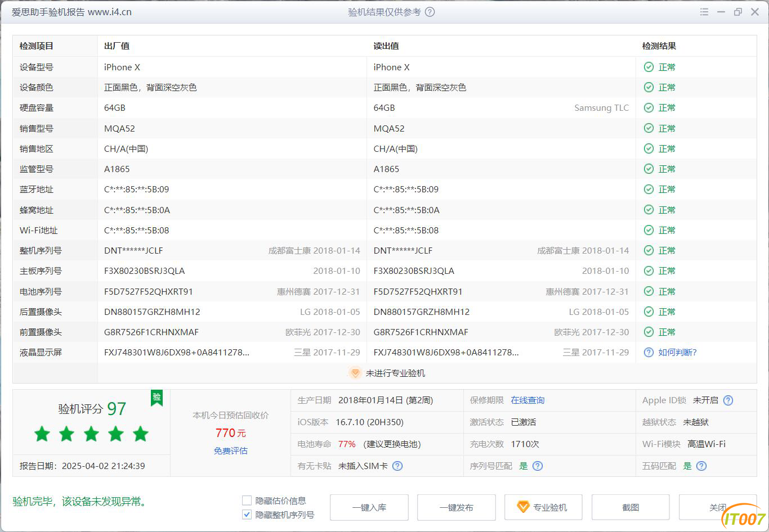Click help icon next to 序列号匹配
The image size is (769, 532).
(538, 466)
